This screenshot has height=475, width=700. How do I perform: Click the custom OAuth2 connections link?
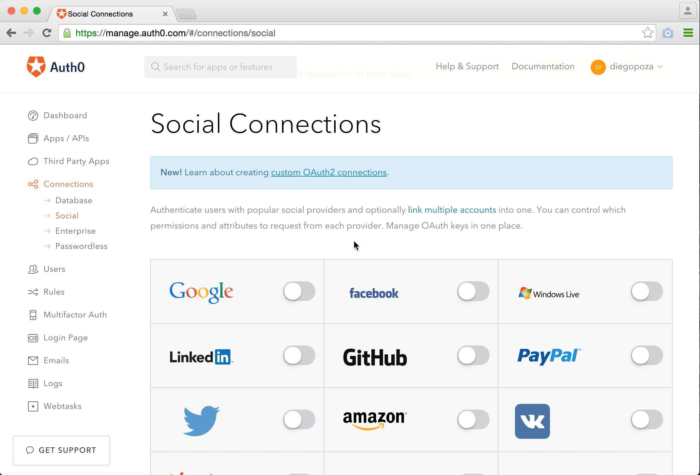coord(328,172)
